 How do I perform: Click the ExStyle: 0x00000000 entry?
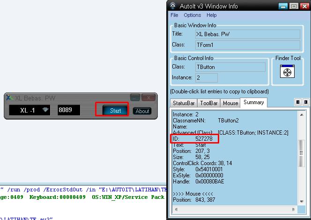[198, 175]
